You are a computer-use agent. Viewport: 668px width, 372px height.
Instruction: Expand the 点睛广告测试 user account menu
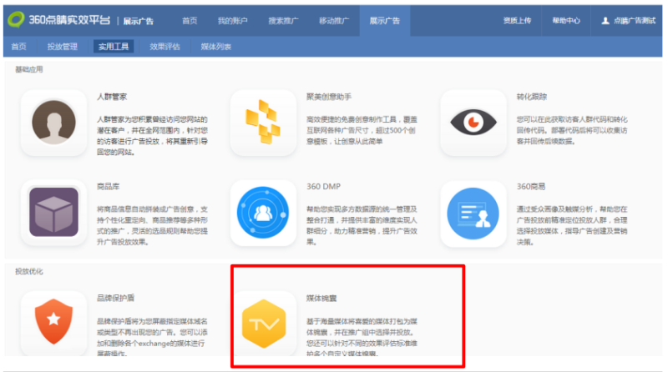pos(626,20)
